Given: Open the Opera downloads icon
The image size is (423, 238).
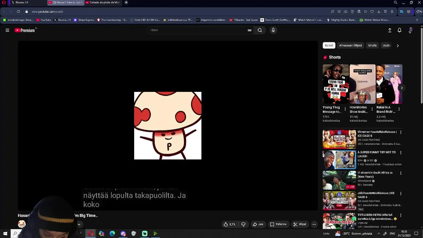Looking at the screenshot, I should pyautogui.click(x=379, y=12).
